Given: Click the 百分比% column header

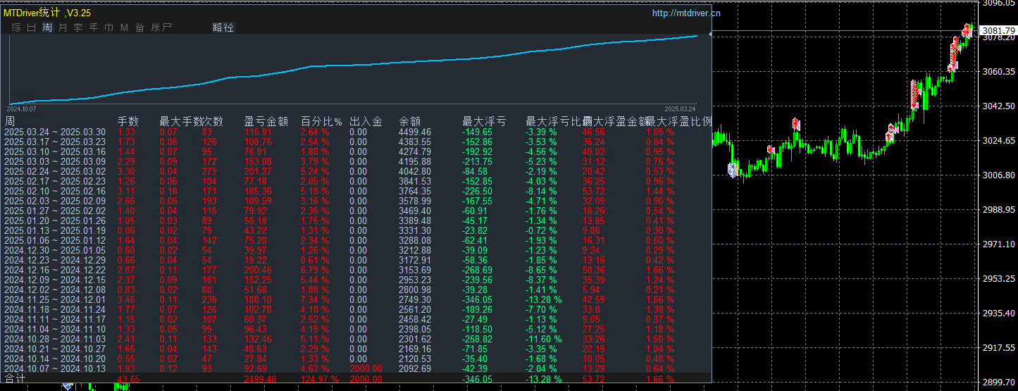Looking at the screenshot, I should (x=321, y=121).
